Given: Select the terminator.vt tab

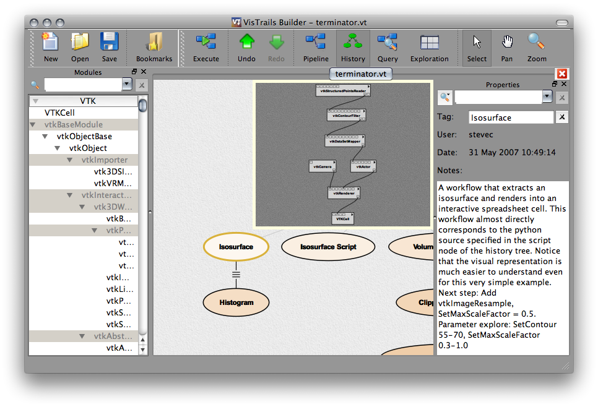Looking at the screenshot, I should click(x=360, y=74).
